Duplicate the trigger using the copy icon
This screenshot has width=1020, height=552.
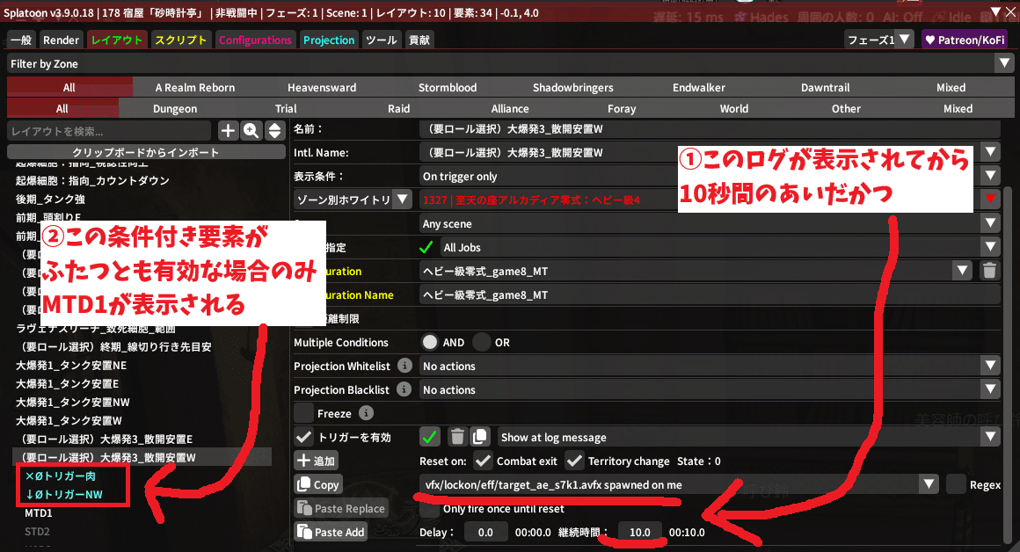(480, 437)
